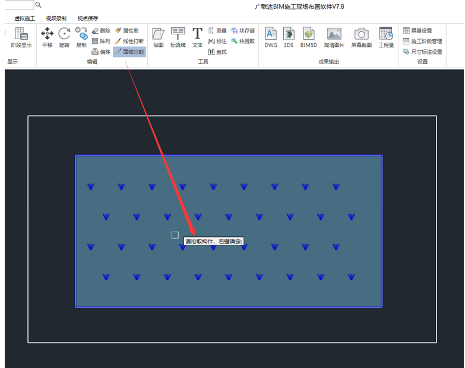
Task: Export to DWG format
Action: pyautogui.click(x=271, y=37)
